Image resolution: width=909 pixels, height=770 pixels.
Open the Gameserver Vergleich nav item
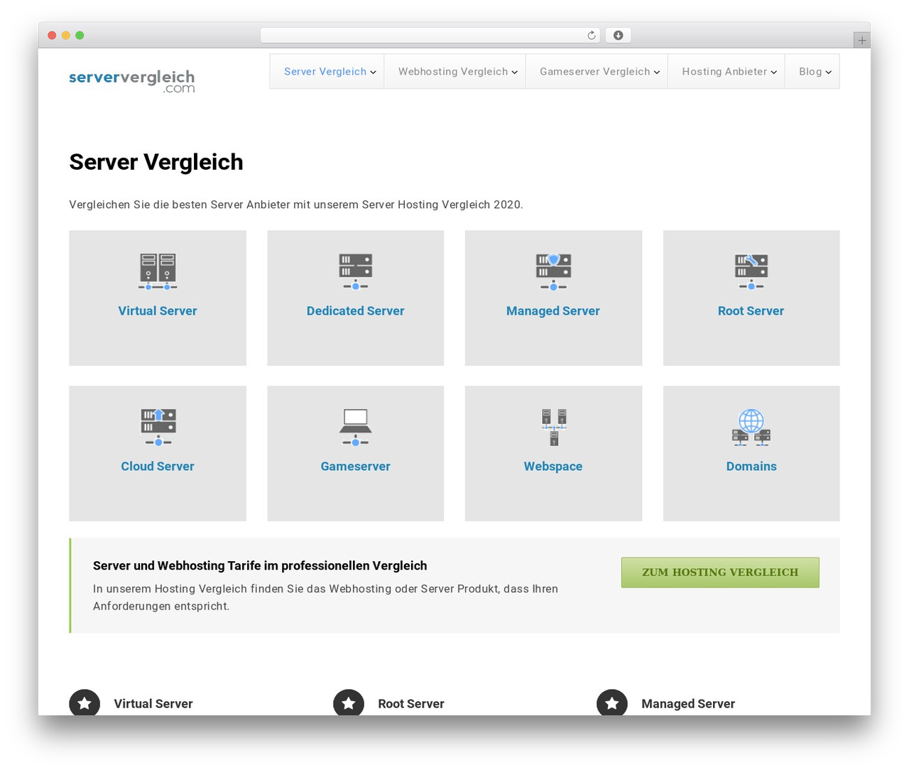pyautogui.click(x=597, y=72)
